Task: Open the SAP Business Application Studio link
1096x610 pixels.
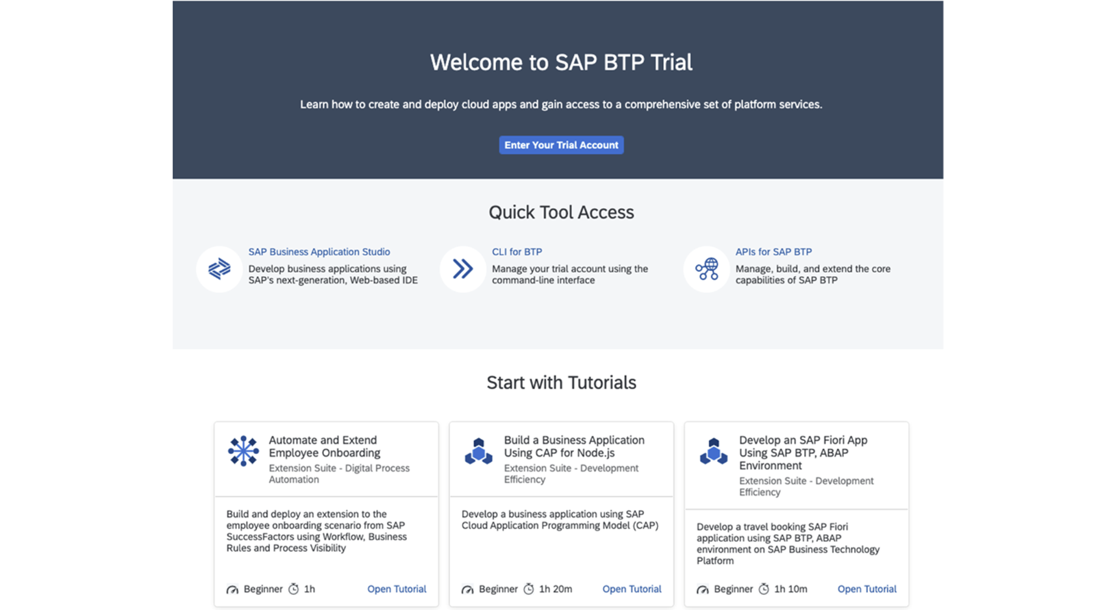Action: pos(319,252)
